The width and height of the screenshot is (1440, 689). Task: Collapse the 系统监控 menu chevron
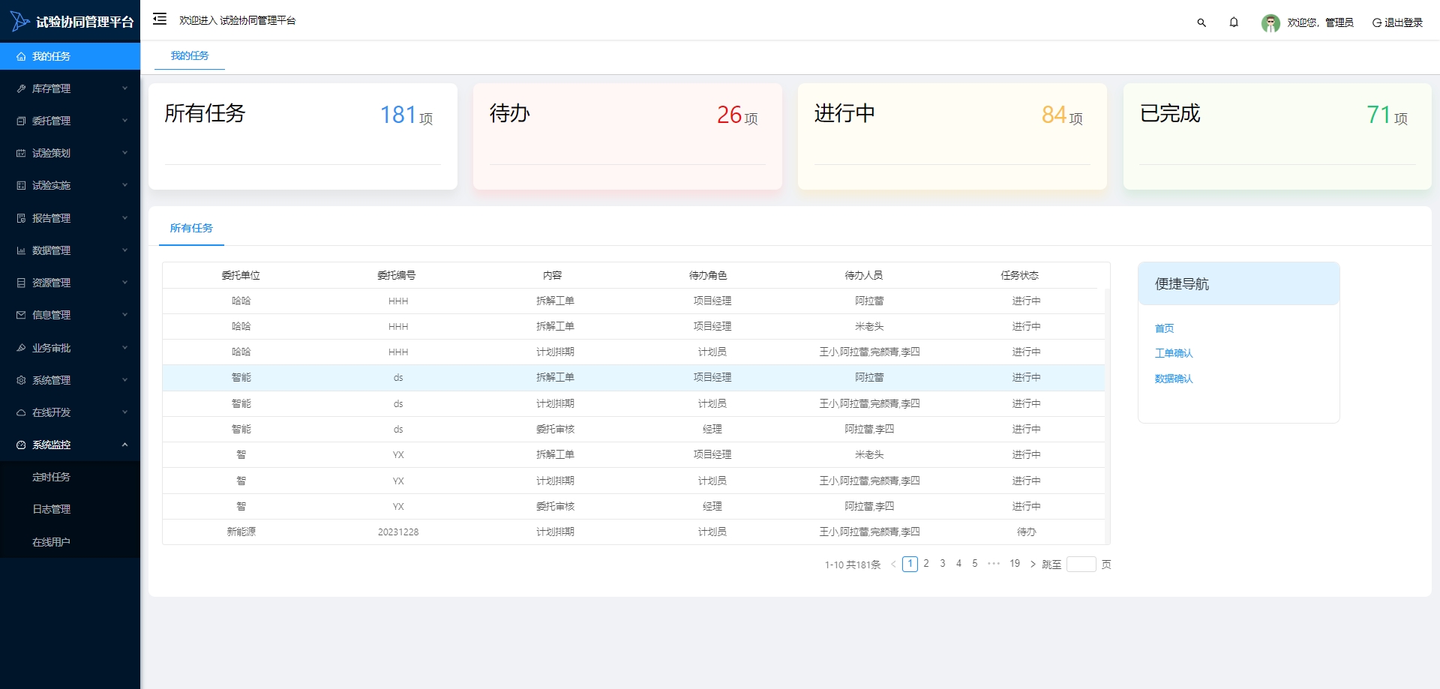[124, 445]
